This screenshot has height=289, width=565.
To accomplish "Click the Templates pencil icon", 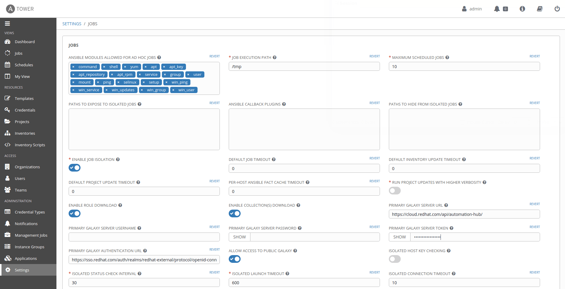I will (x=7, y=98).
